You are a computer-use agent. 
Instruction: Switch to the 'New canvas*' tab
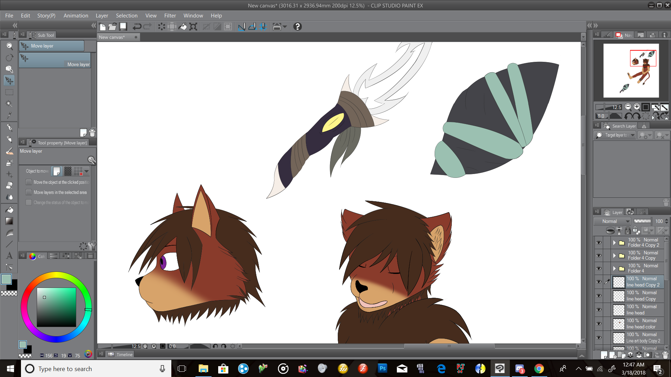[x=119, y=37]
